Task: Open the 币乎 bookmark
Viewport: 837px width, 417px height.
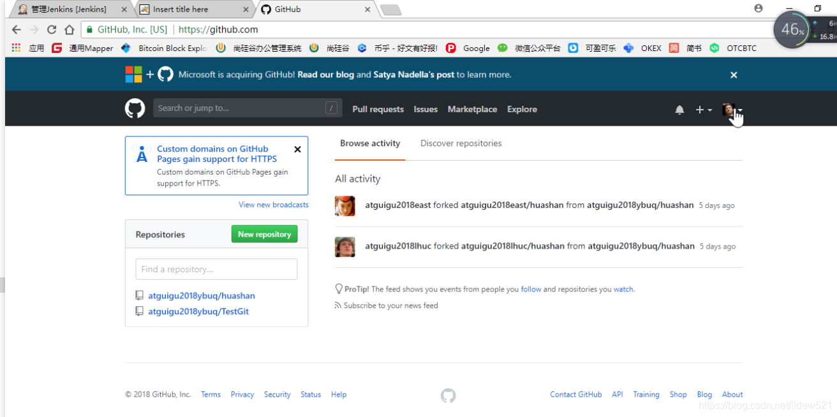Action: pos(398,48)
